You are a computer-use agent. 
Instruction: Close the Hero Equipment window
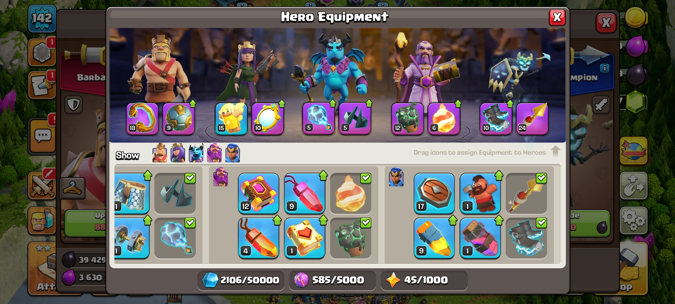(557, 17)
